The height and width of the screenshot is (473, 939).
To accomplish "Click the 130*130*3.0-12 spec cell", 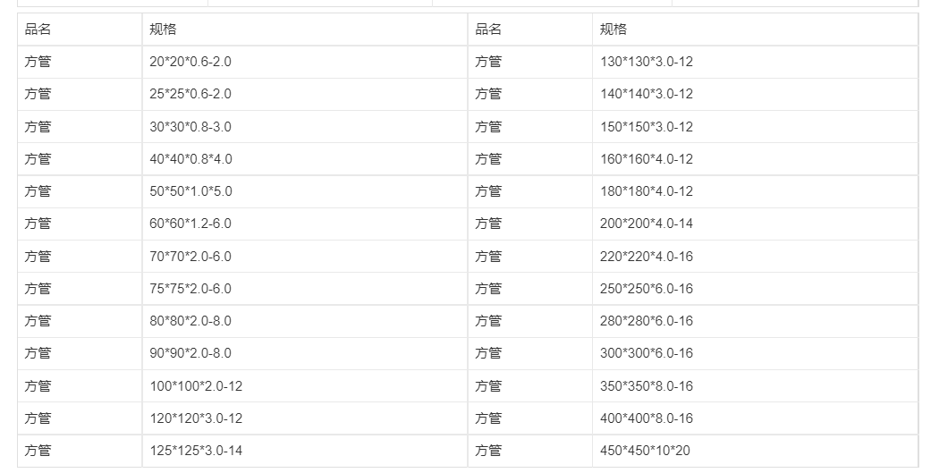I will [x=755, y=62].
